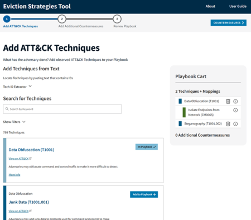Show info for Isolate Endpoints from Network (CM0065)
251x220 pixels.
[x=235, y=110]
